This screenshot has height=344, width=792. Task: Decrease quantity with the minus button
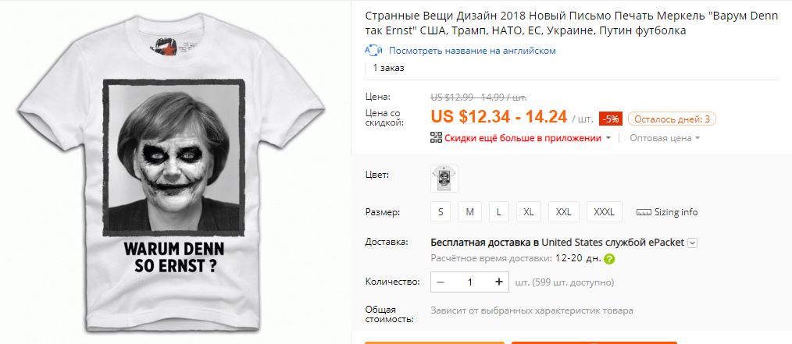tap(441, 282)
